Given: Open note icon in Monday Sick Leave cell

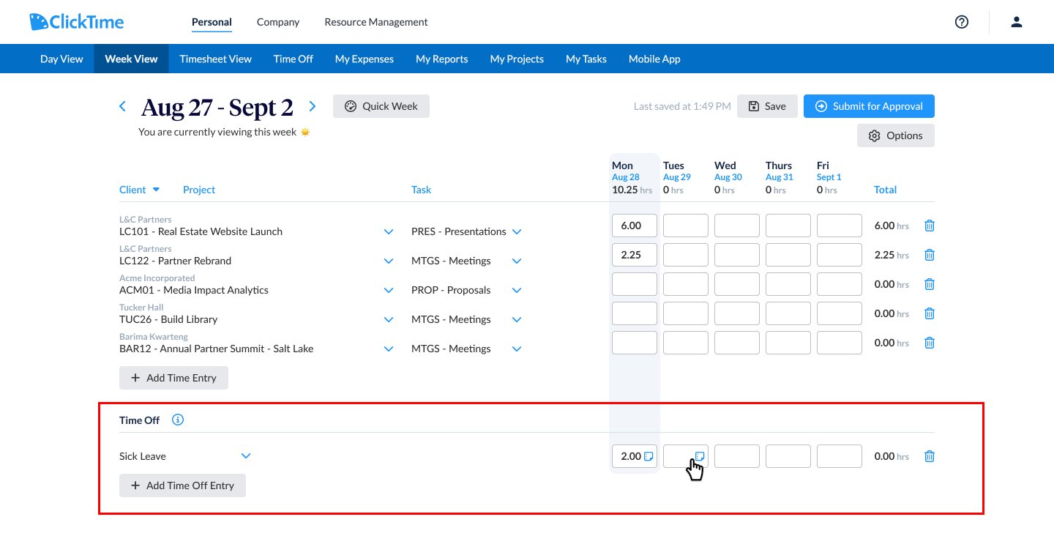Looking at the screenshot, I should click(649, 456).
